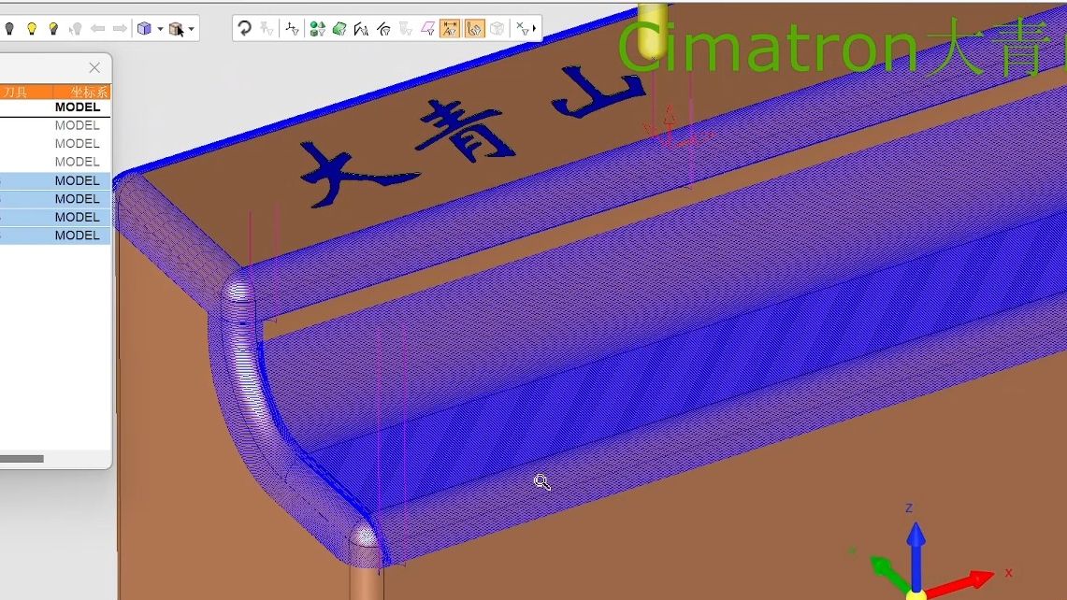
Task: Select the pink plane filter icon
Action: 427,29
